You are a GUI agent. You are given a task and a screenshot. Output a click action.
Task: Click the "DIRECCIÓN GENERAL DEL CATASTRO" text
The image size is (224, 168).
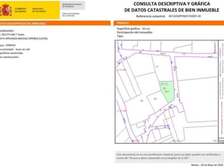point(71,15)
